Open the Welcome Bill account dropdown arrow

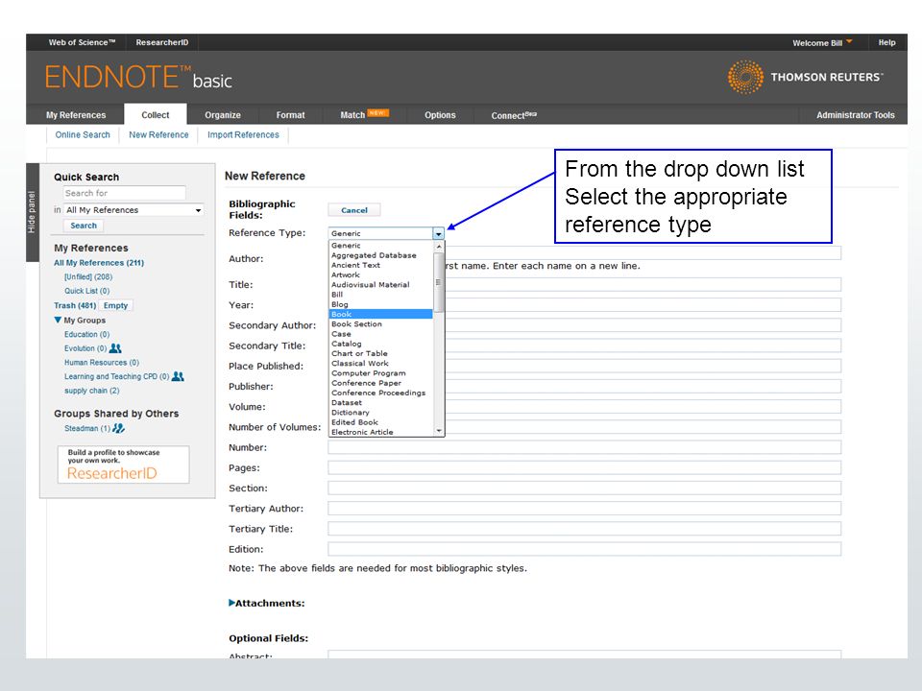tap(849, 41)
